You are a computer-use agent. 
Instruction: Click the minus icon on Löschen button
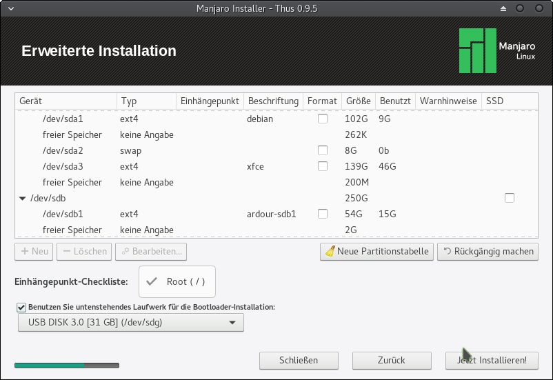66,252
